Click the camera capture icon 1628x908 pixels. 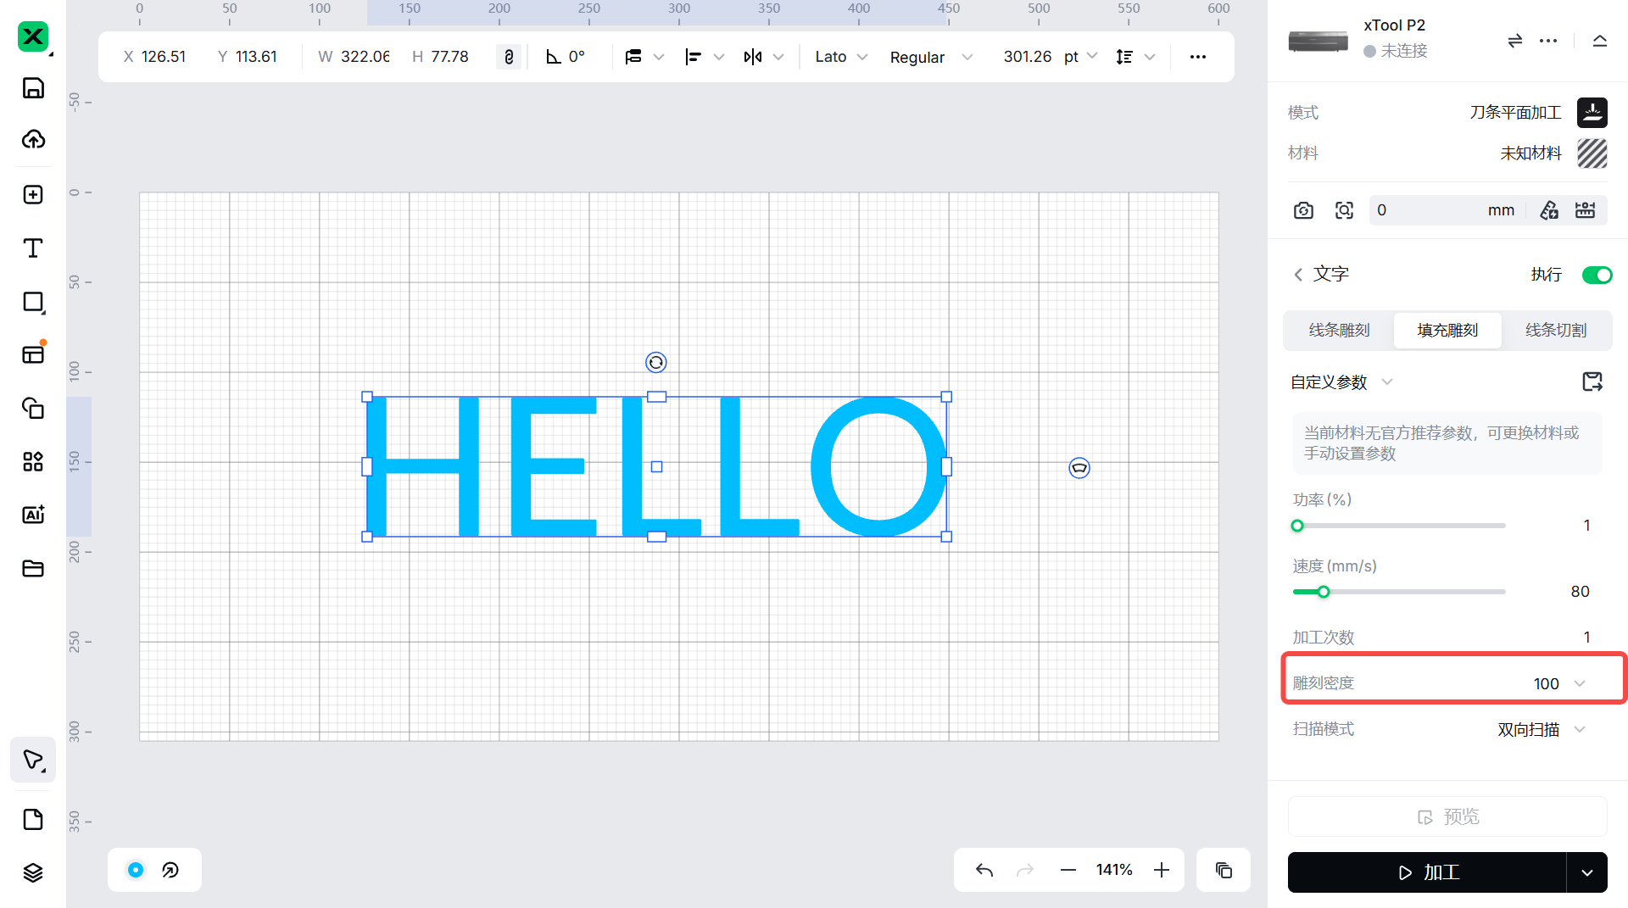pyautogui.click(x=1303, y=210)
